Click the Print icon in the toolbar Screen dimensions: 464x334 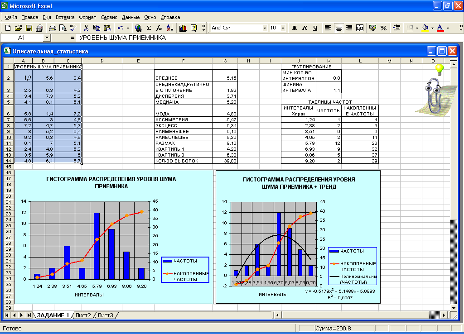pyautogui.click(x=53, y=28)
